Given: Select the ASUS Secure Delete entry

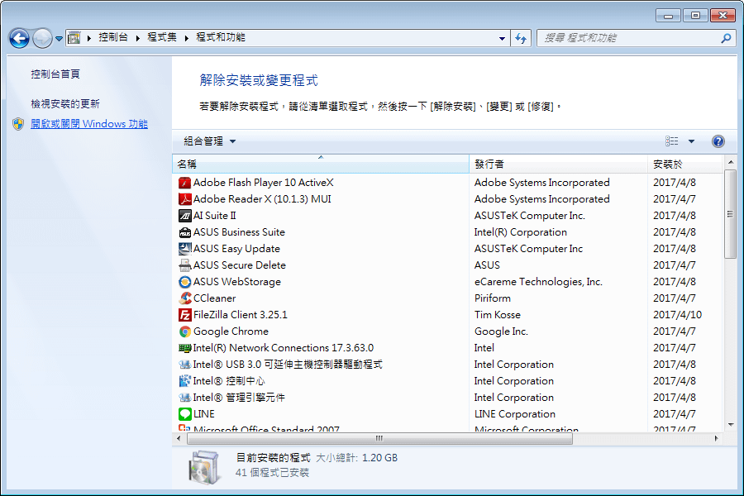Looking at the screenshot, I should pyautogui.click(x=240, y=265).
